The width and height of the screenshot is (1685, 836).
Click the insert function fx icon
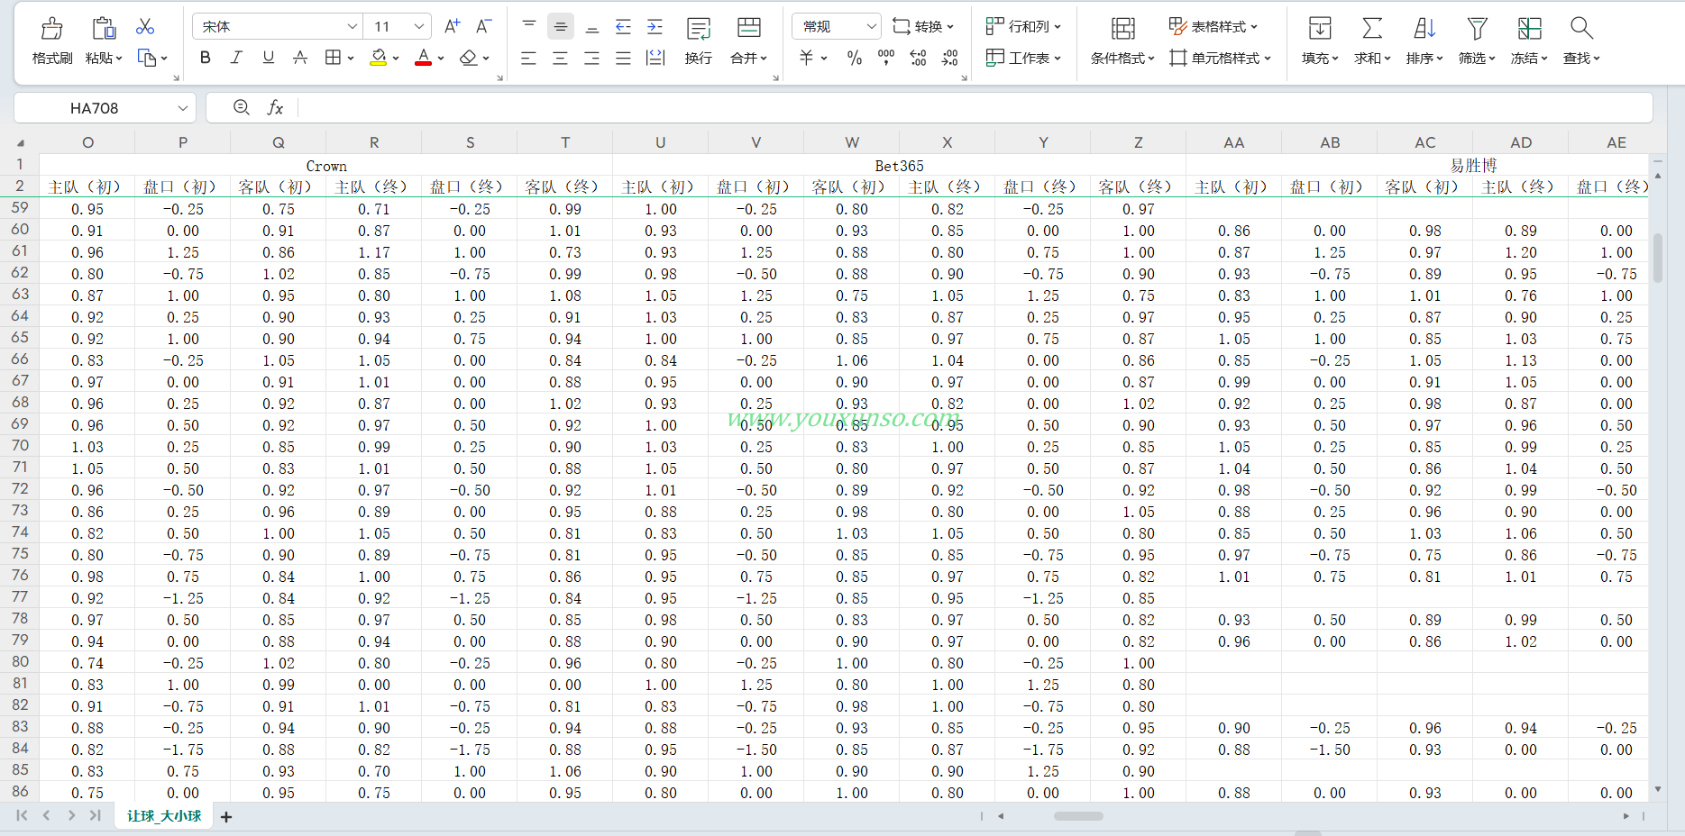(x=275, y=108)
